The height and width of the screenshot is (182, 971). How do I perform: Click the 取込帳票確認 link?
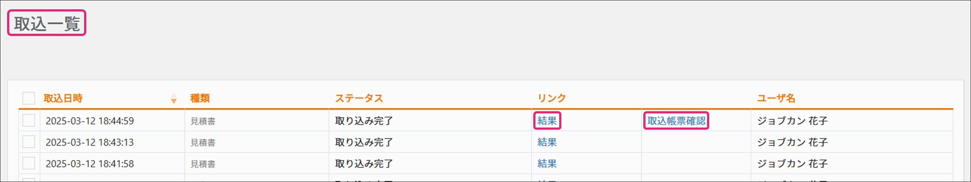676,121
